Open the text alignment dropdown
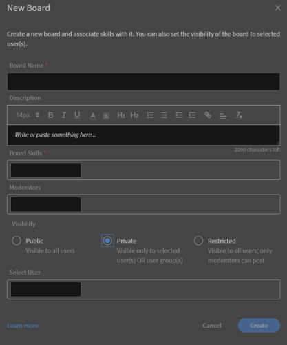Viewport: 287px width, 345px height. pyautogui.click(x=223, y=115)
